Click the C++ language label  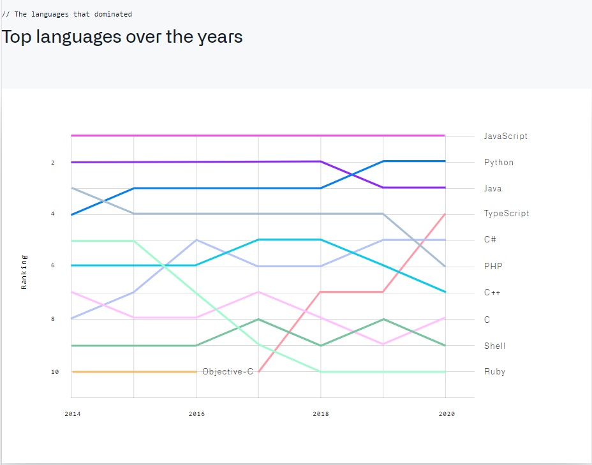(x=492, y=292)
